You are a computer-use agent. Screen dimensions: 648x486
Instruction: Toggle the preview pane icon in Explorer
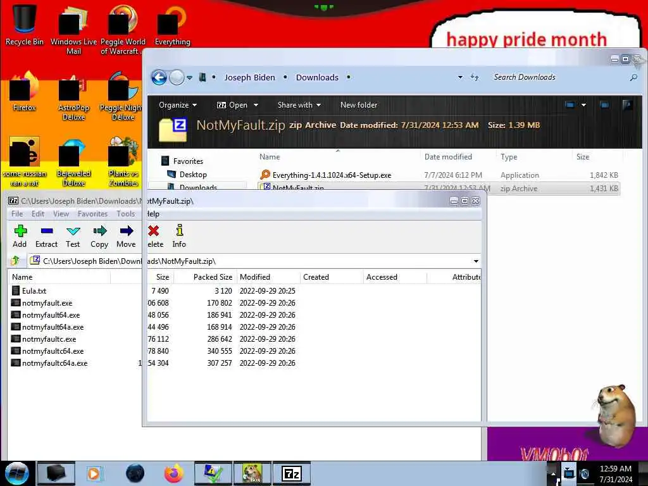[x=604, y=105]
